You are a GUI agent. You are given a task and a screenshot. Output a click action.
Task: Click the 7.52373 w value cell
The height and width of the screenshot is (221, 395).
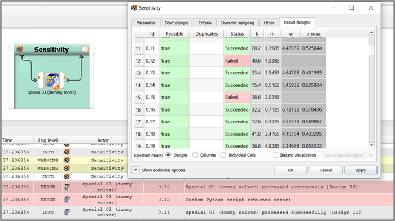pos(291,122)
